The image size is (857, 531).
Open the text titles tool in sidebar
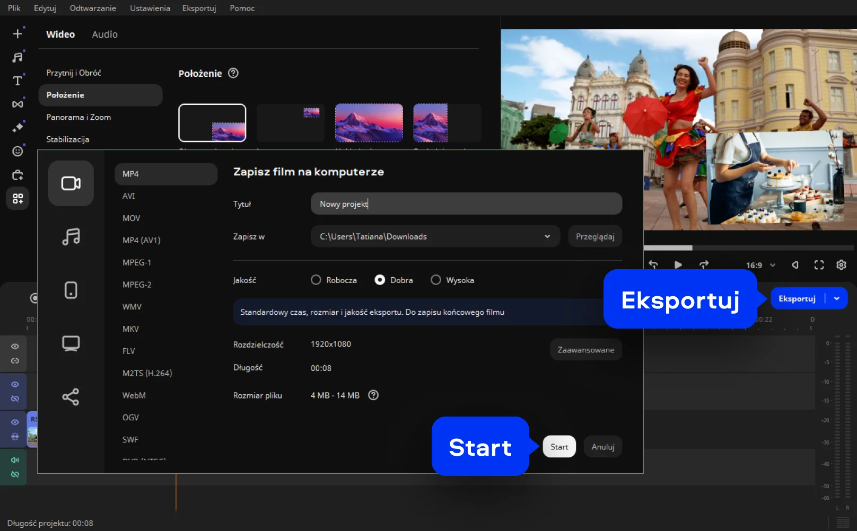tap(18, 81)
